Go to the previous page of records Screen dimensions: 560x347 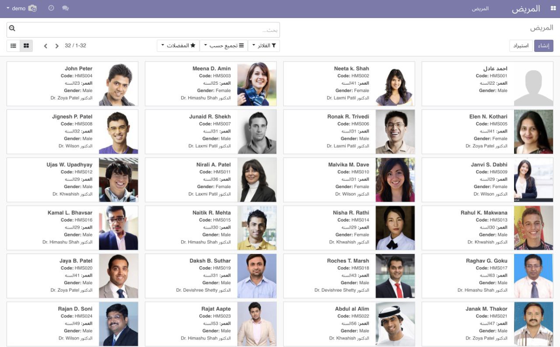(45, 46)
